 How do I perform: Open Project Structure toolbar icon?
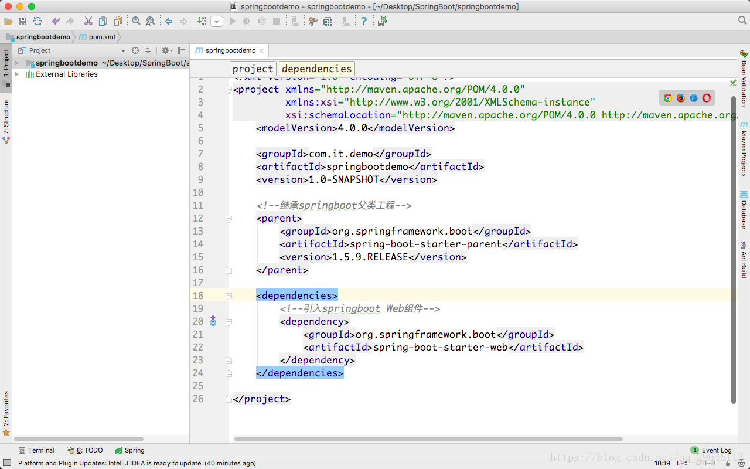click(x=328, y=21)
